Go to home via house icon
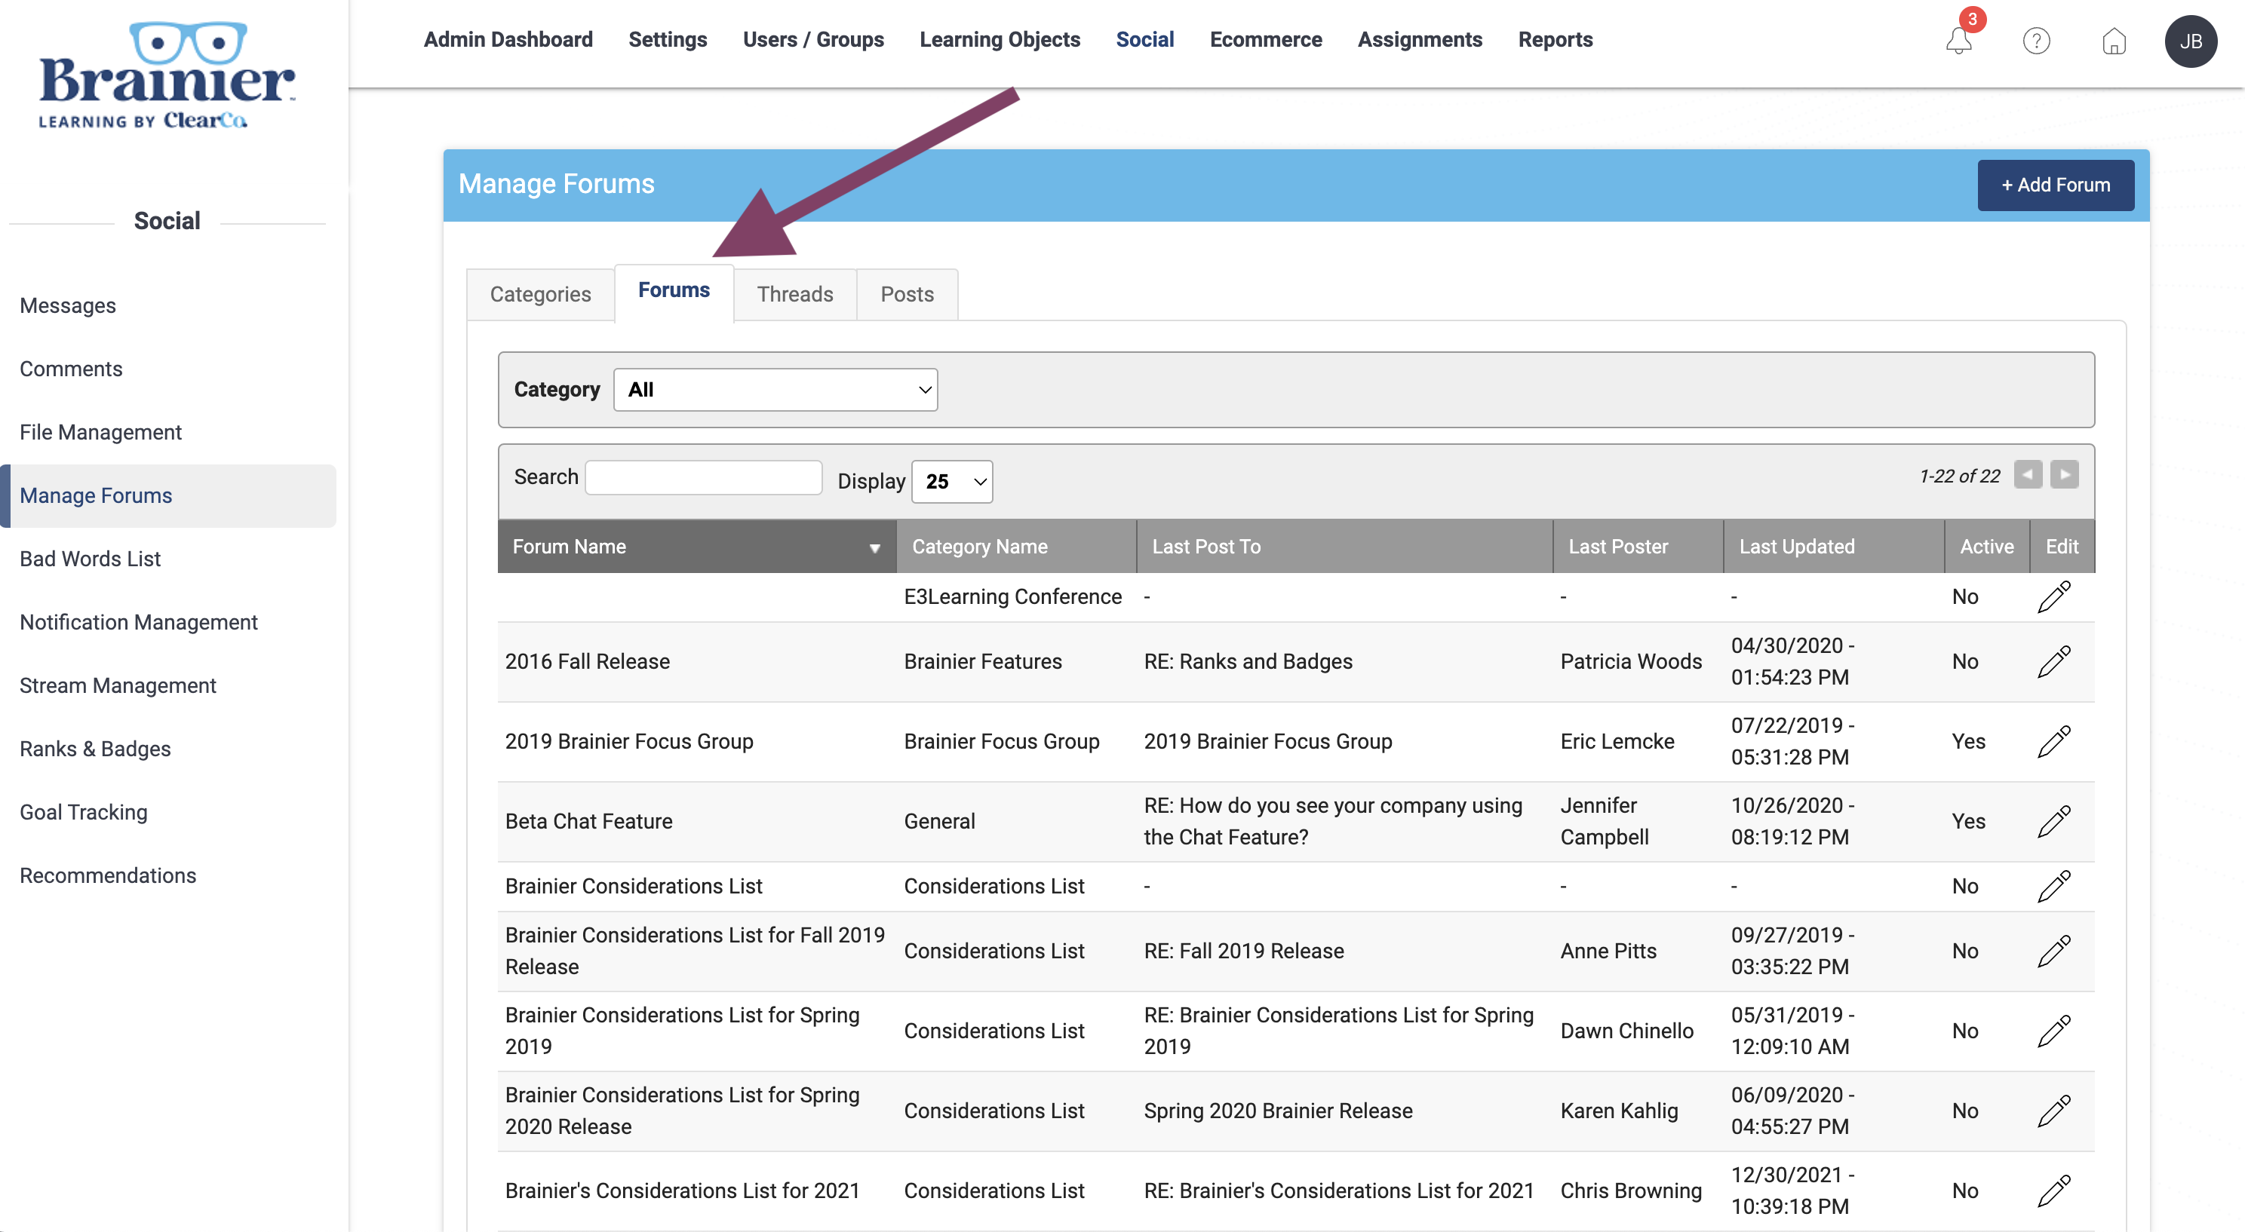Viewport: 2245px width, 1232px height. click(2114, 40)
